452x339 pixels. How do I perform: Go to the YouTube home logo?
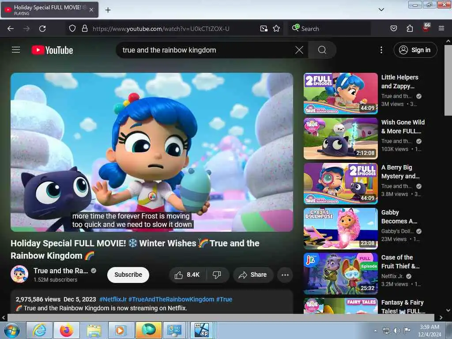[52, 50]
